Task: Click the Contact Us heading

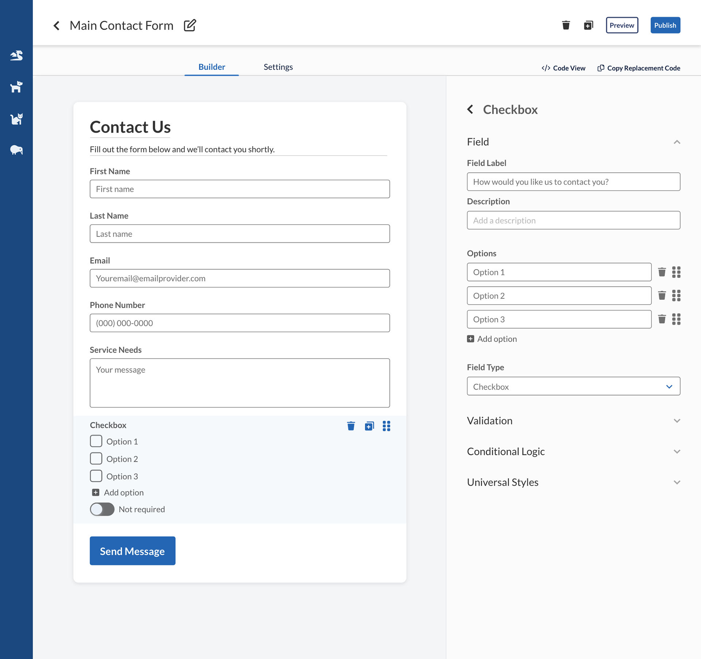Action: click(130, 127)
